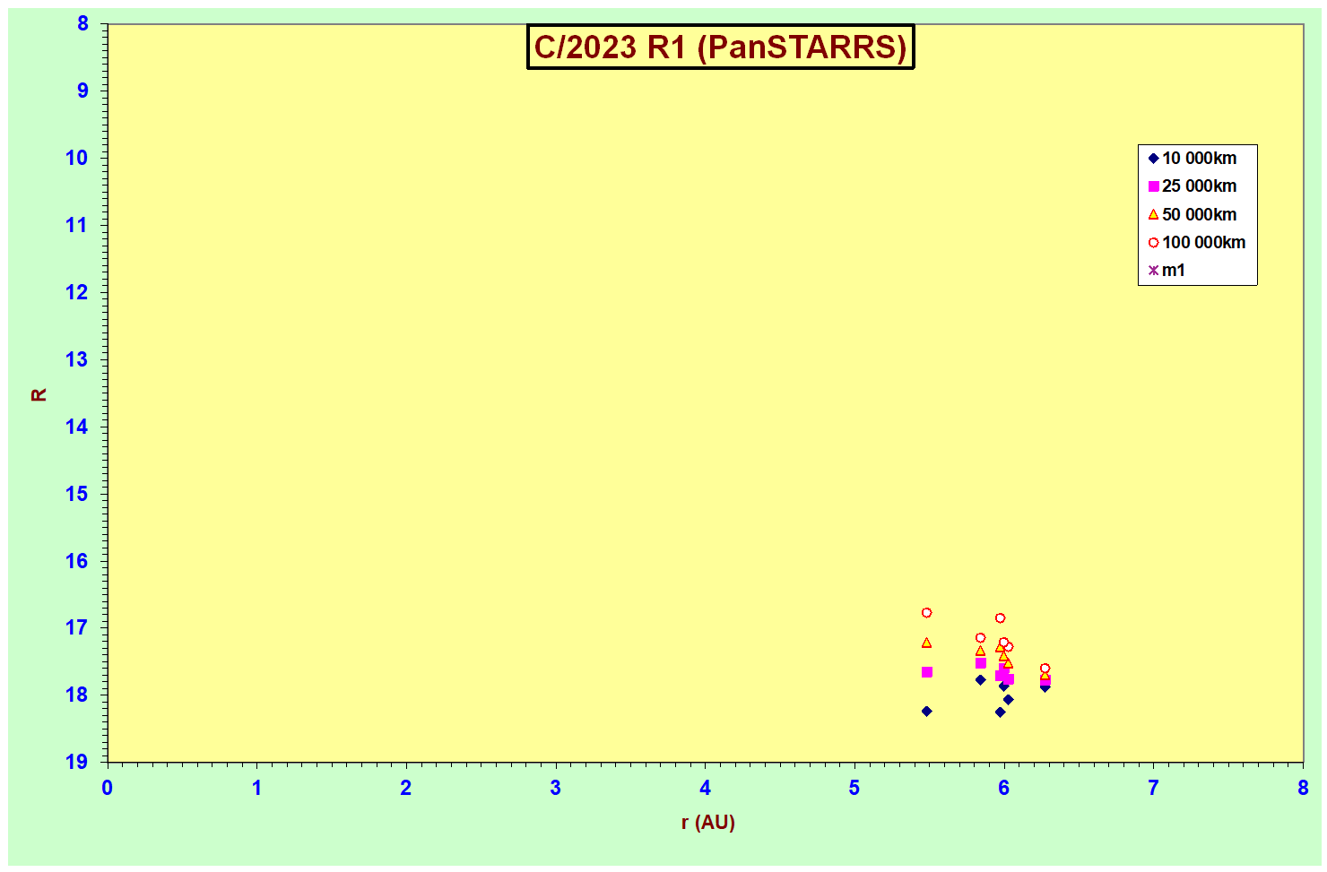Click y-axis label 10
Image resolution: width=1327 pixels, height=872 pixels.
pyautogui.click(x=77, y=158)
